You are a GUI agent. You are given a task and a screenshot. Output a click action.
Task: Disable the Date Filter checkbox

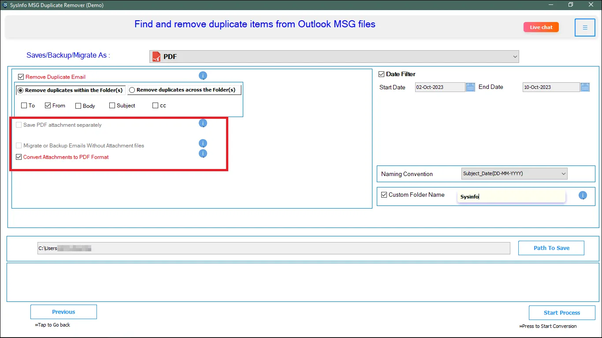click(382, 74)
